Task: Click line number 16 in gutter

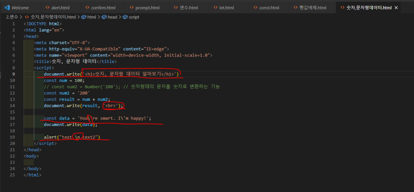Action: click(13, 118)
